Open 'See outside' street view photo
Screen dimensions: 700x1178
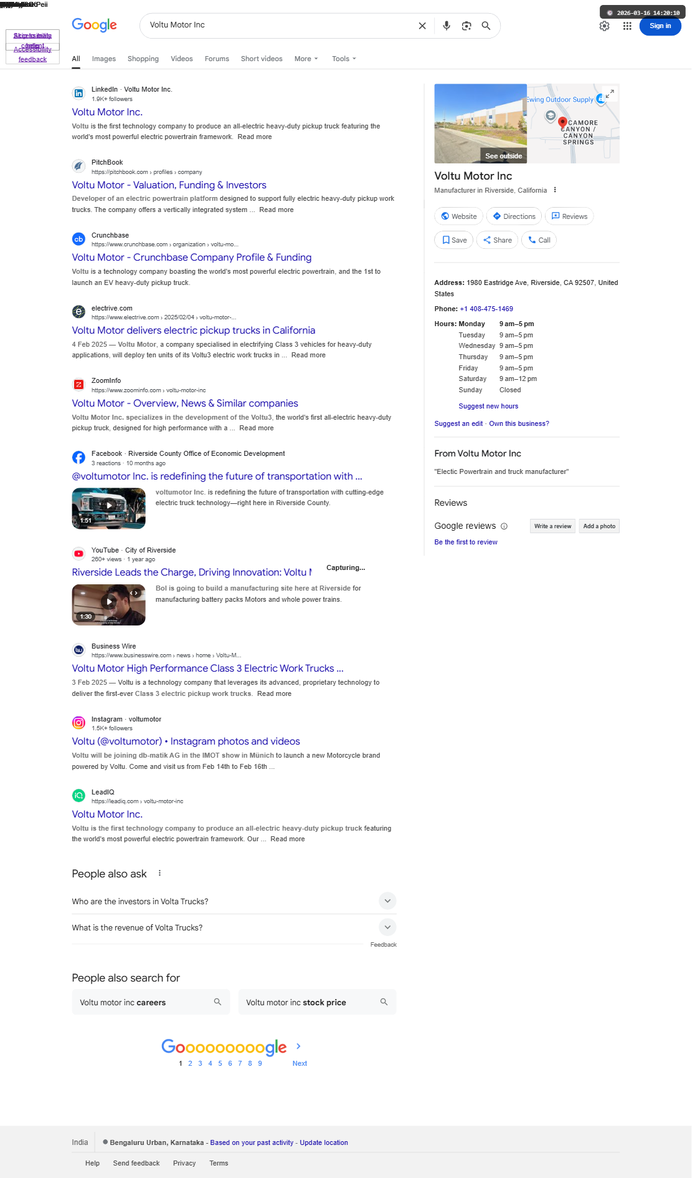[x=481, y=123]
